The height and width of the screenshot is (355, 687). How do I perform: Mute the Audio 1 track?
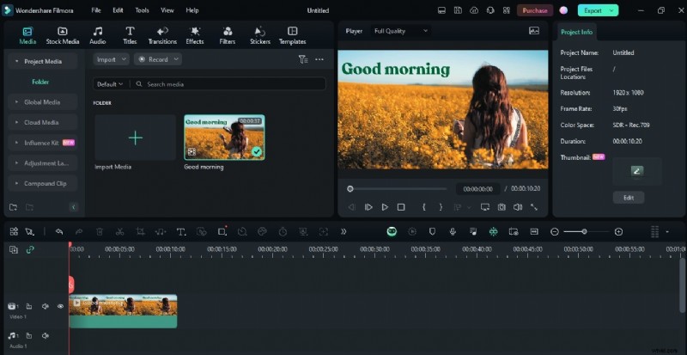(45, 335)
